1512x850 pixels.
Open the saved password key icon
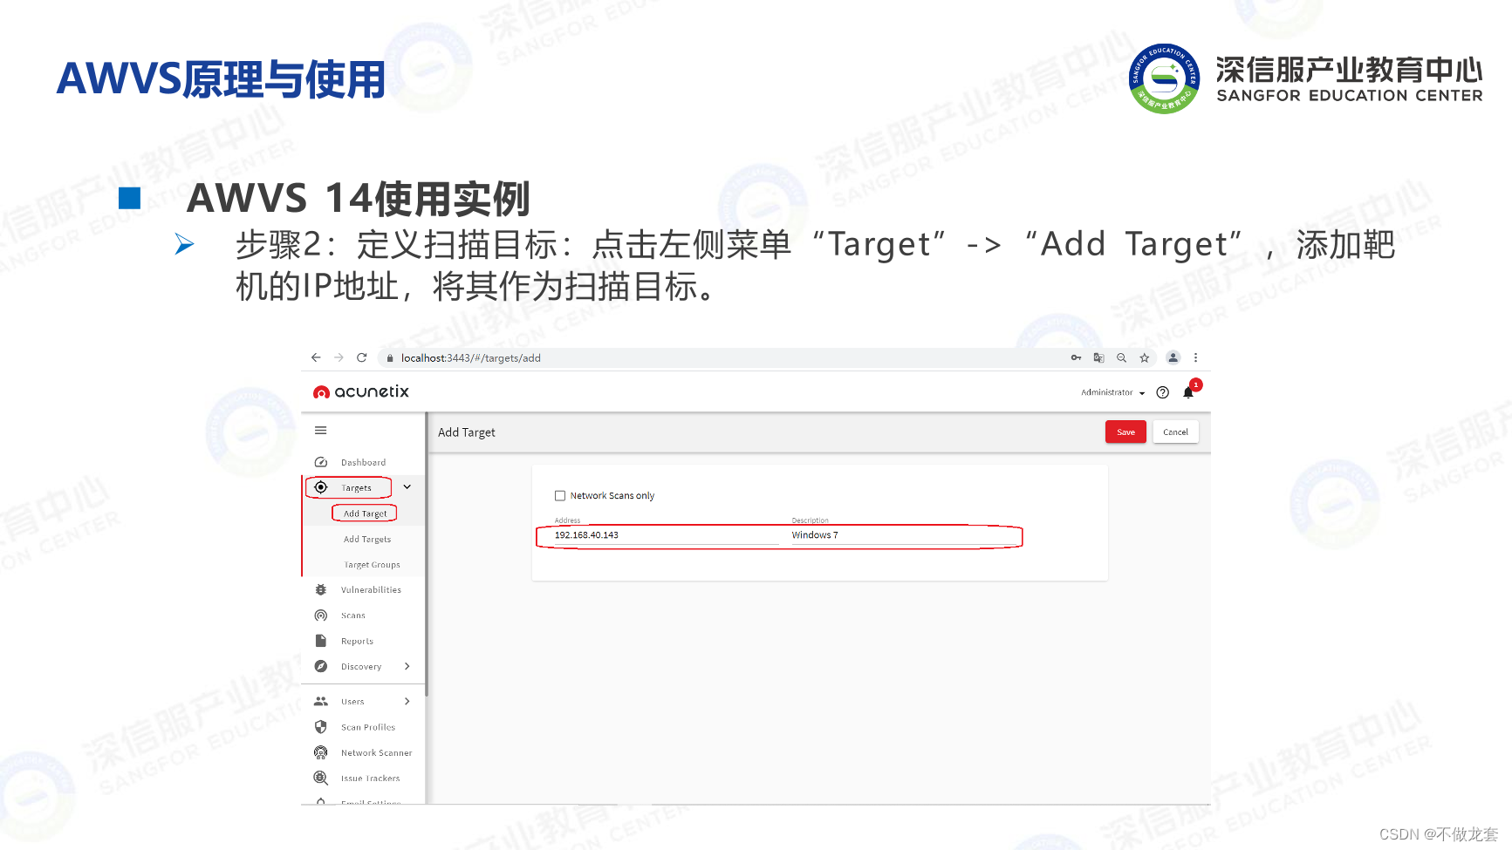click(x=1076, y=357)
